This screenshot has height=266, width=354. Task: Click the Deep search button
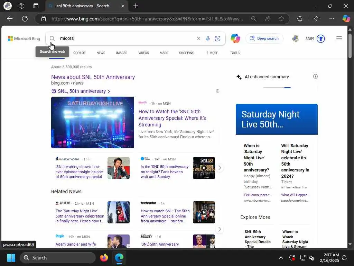264,38
